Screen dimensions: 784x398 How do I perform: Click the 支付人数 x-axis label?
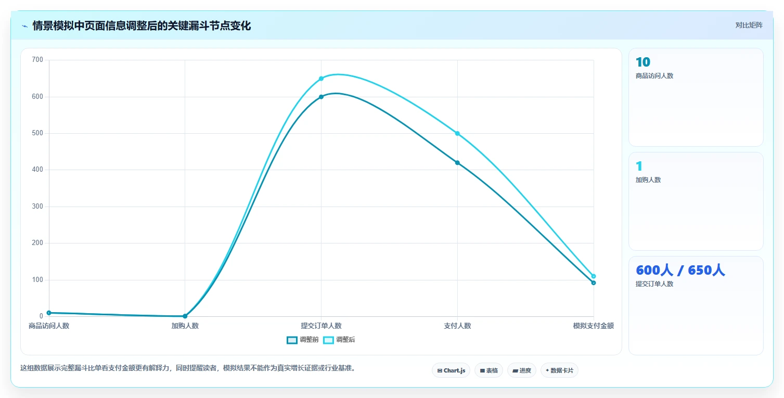(457, 326)
